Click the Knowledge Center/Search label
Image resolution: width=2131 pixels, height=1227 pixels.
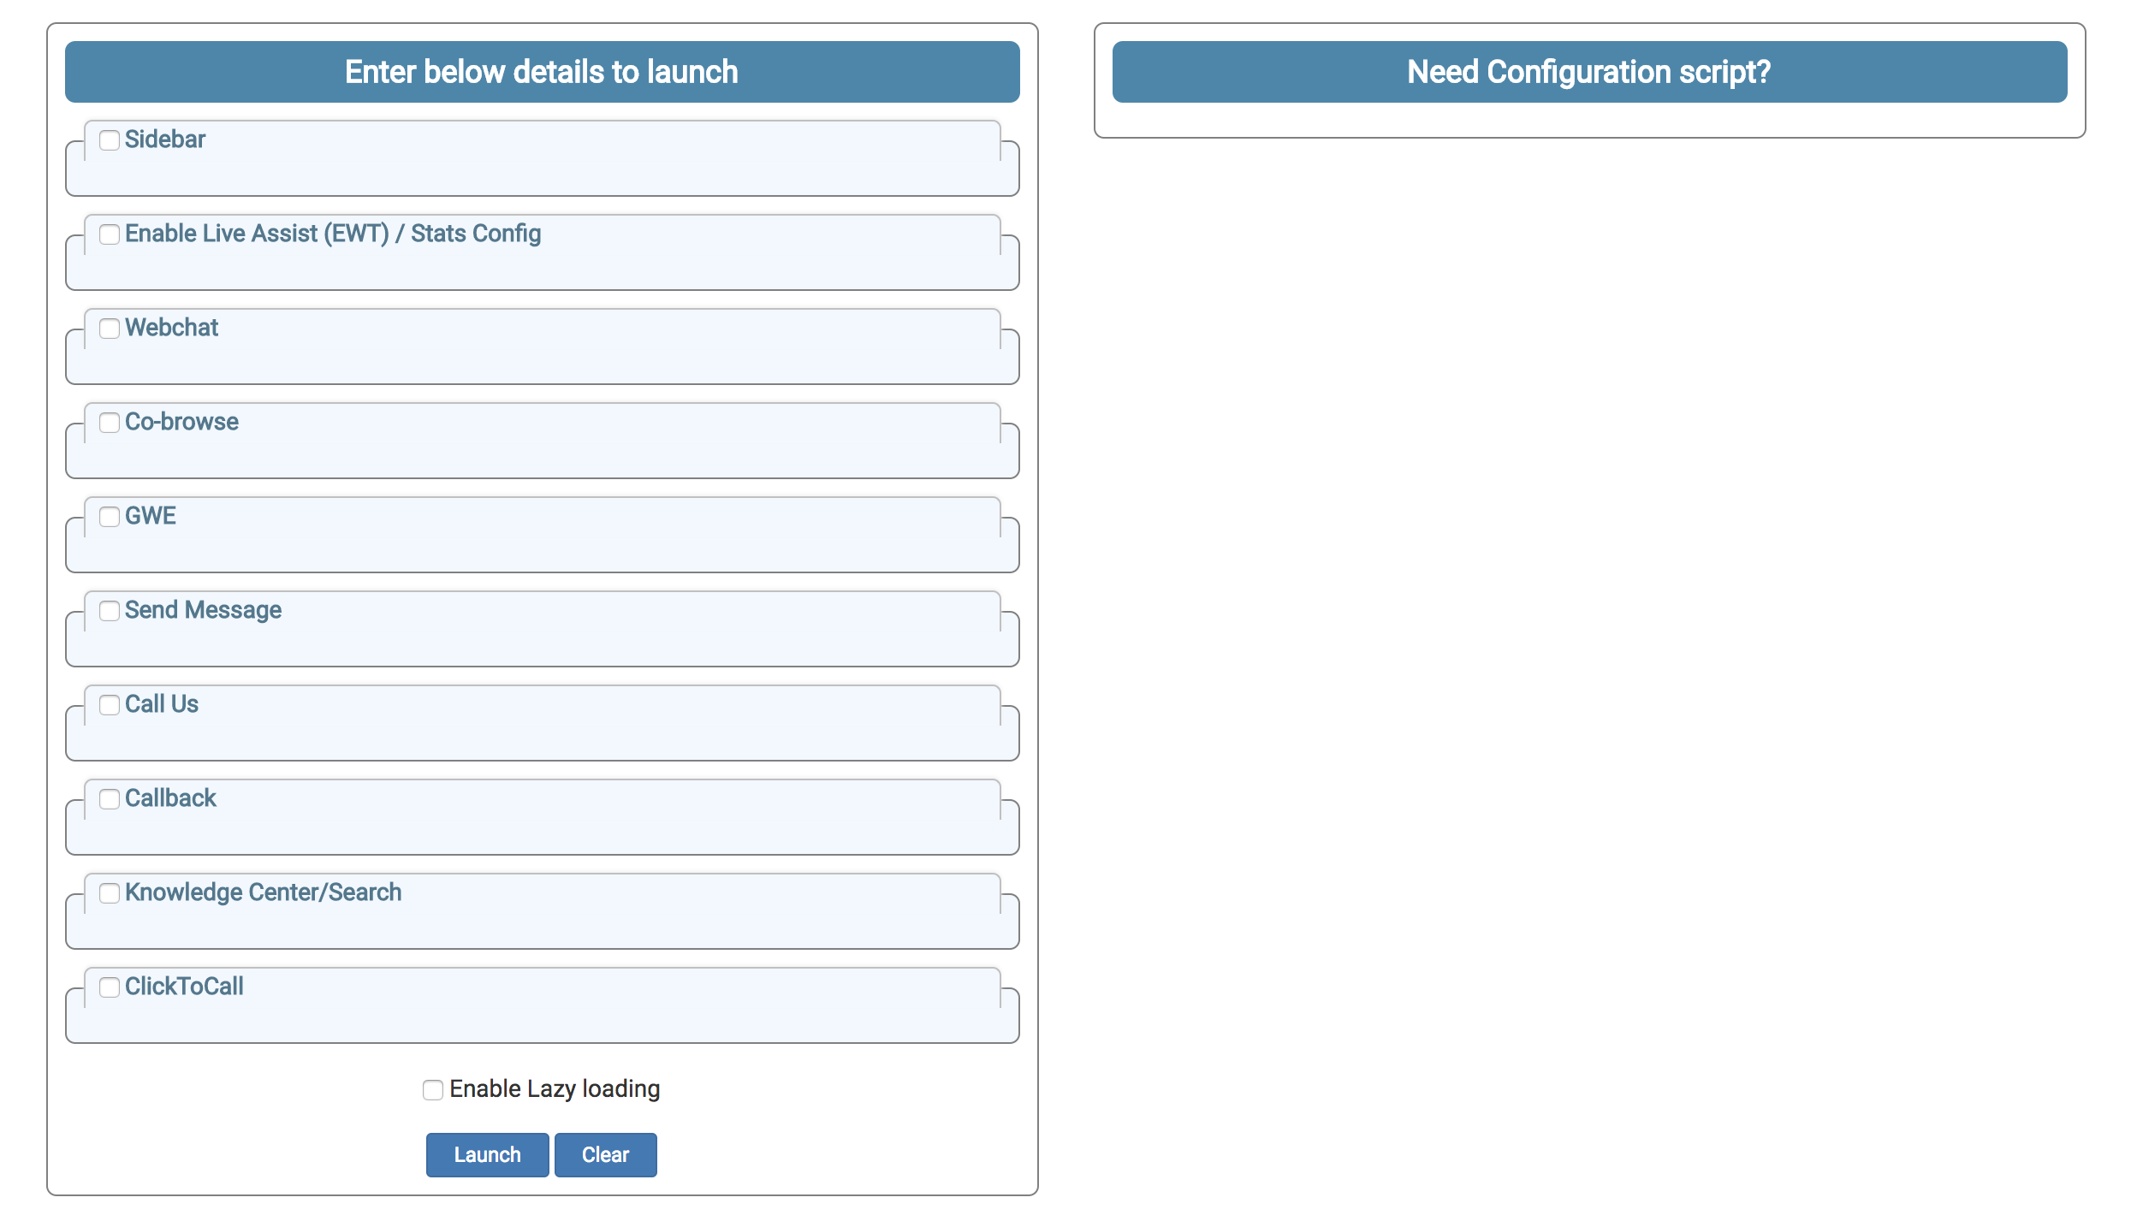(264, 892)
